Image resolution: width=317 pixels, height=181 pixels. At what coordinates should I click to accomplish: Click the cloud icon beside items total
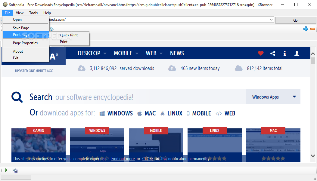point(238,68)
